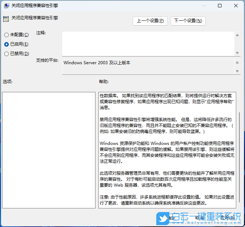This screenshot has height=227, width=245.
Task: Select the 已启用(E) radio option
Action: (16, 44)
